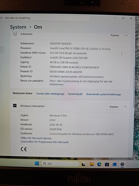Click the Settings gear taskbar icon
Viewport: 139px width, 186px height.
[122, 164]
